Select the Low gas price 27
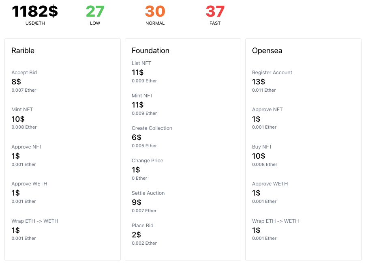Screen dimensions: 366x265 pos(95,11)
